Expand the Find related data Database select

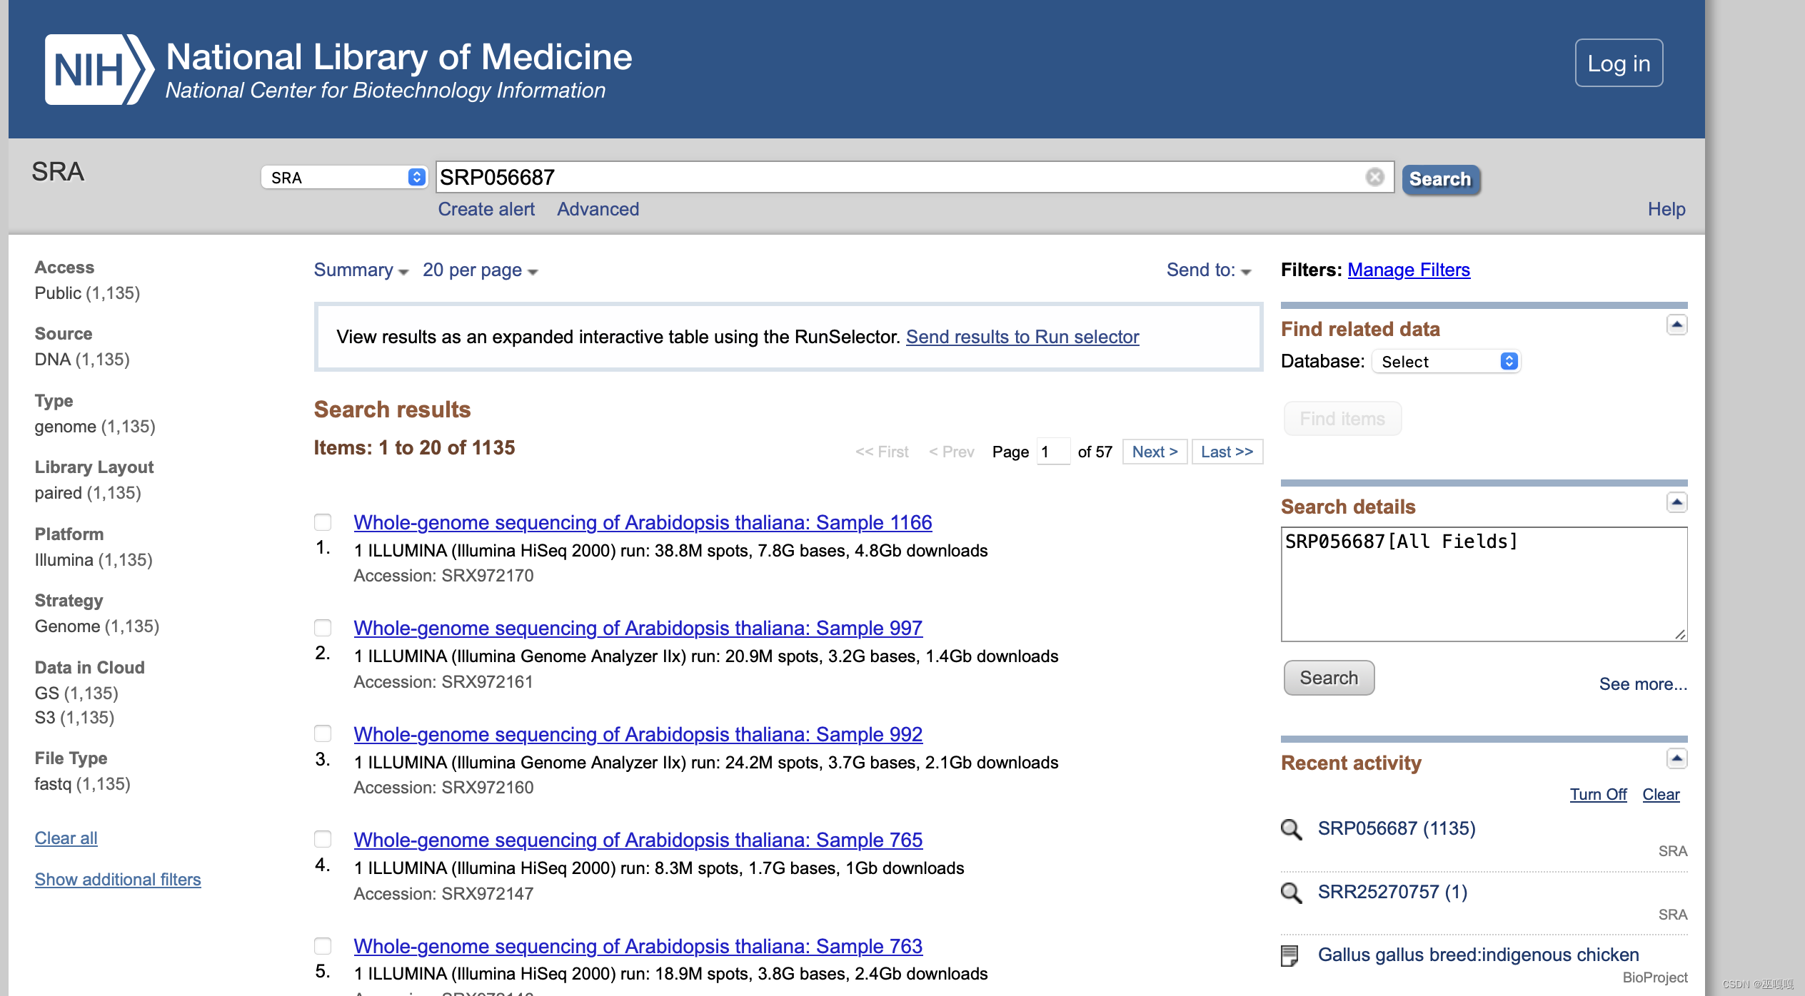(1446, 362)
